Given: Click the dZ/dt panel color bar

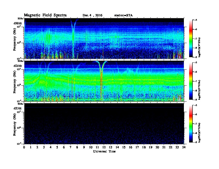Looking at the screenshot, I should (191, 124).
